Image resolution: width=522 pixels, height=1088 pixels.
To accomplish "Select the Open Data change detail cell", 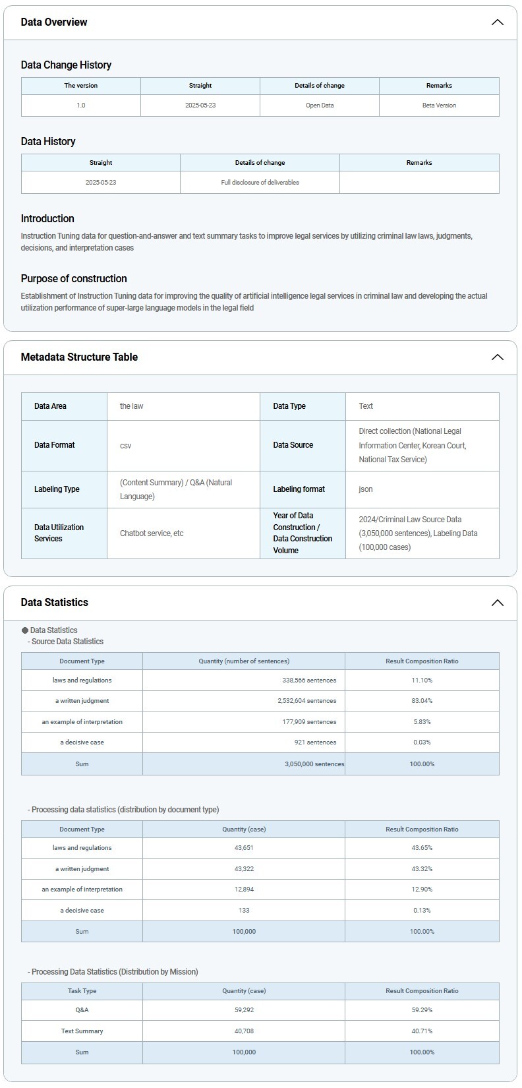I will point(319,106).
